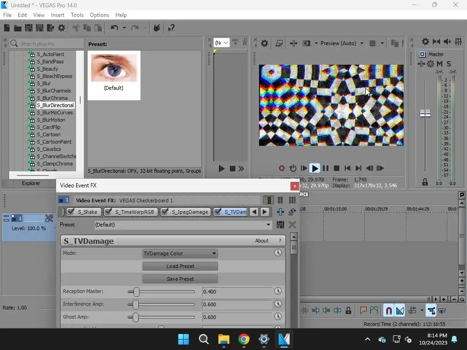467x350 pixels.
Task: Open the split screen view dropdown arrow
Action: pos(316,43)
